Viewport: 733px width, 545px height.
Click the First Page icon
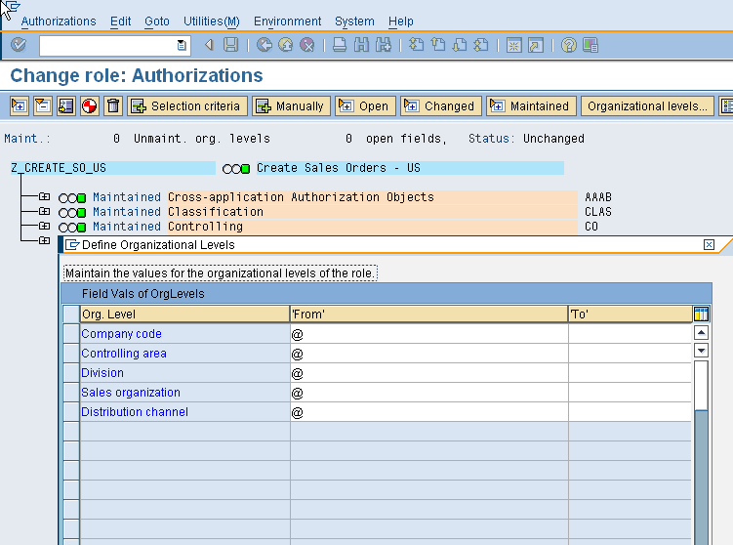(416, 45)
